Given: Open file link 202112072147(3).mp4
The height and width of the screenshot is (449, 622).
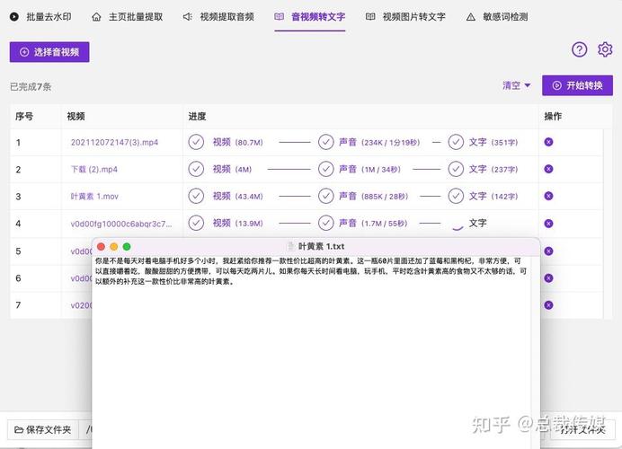Looking at the screenshot, I should click(114, 142).
